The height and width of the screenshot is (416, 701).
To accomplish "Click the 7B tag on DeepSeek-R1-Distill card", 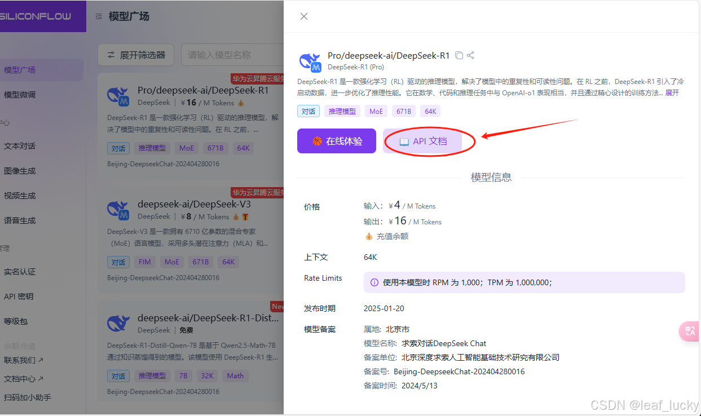I will pyautogui.click(x=183, y=376).
